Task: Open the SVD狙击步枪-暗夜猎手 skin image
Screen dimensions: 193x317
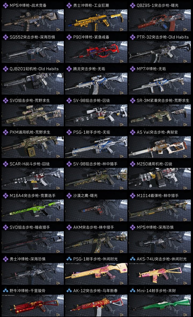Action: click(x=33, y=242)
